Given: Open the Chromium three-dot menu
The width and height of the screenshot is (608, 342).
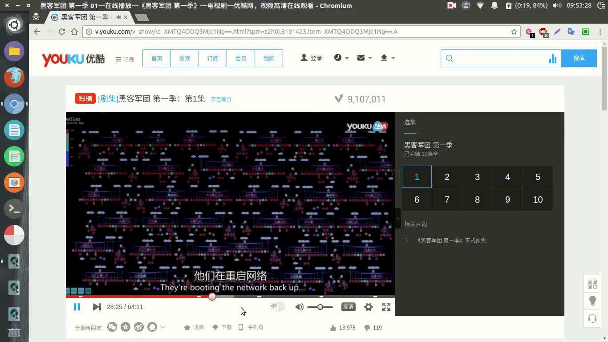Looking at the screenshot, I should click(599, 32).
